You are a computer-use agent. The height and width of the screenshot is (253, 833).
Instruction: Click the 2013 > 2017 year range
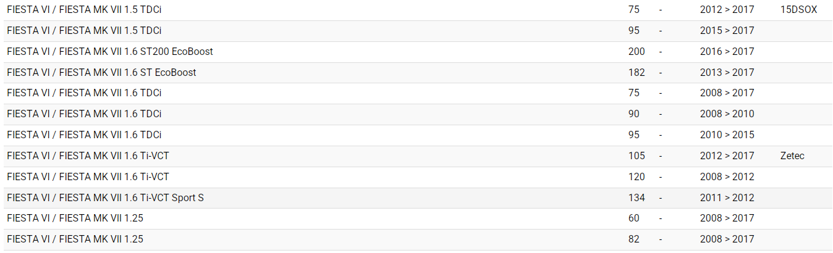[x=727, y=73]
